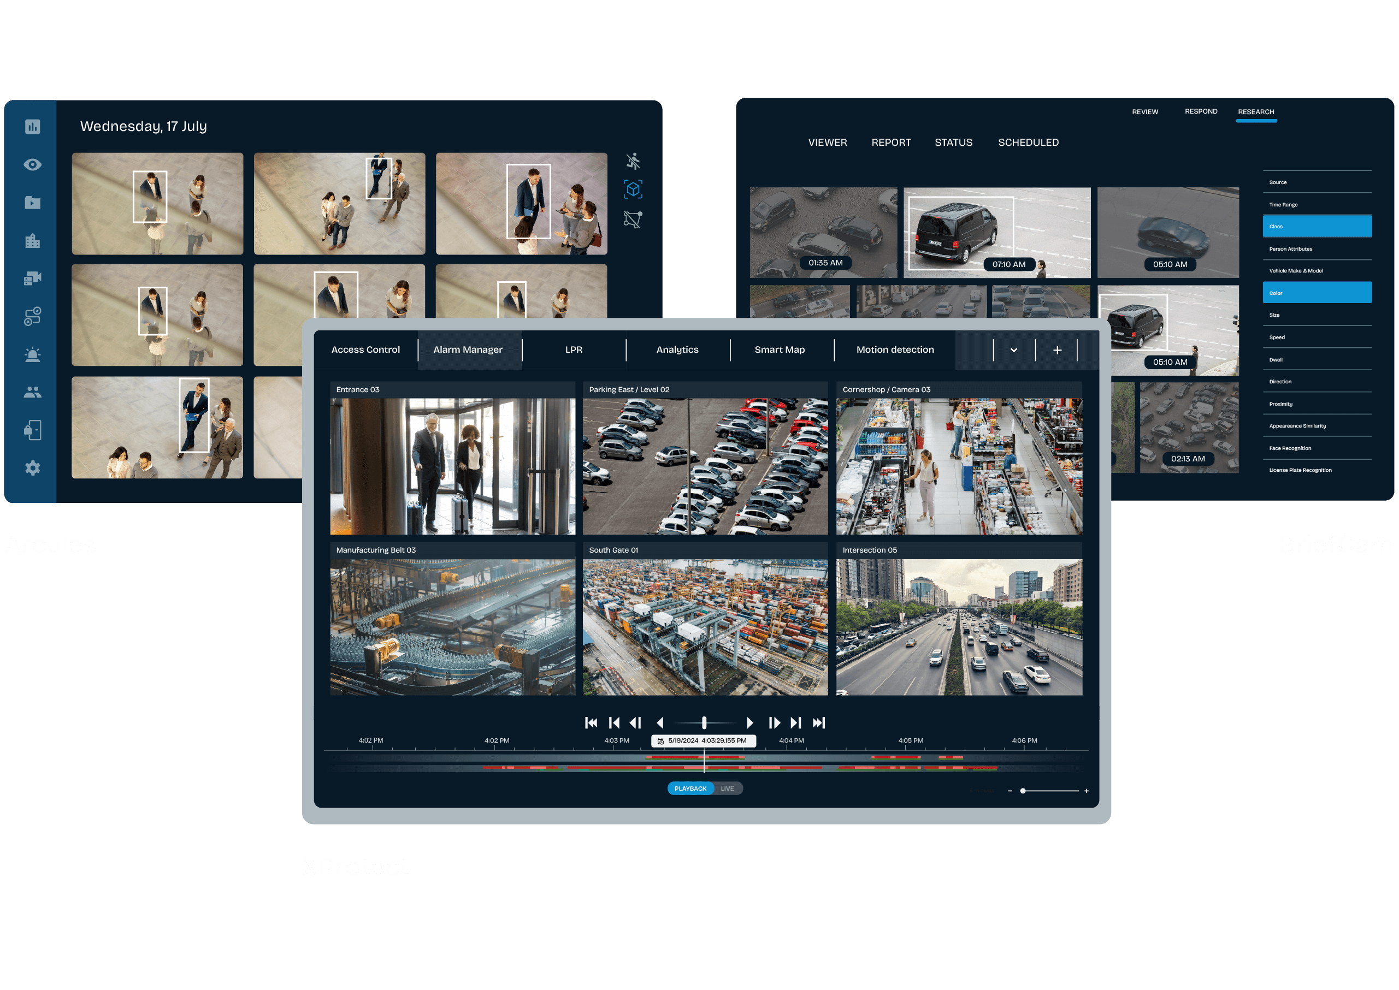Select the alarm siren icon in sidebar
The height and width of the screenshot is (990, 1399).
coord(32,355)
